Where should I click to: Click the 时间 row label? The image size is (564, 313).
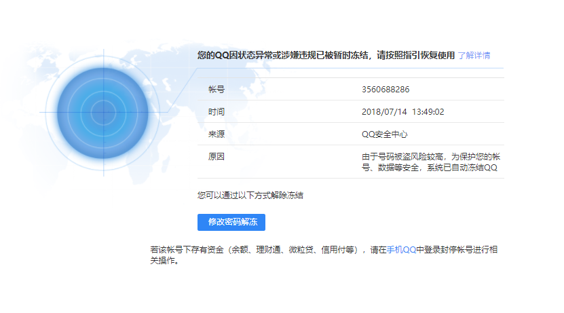(x=217, y=112)
